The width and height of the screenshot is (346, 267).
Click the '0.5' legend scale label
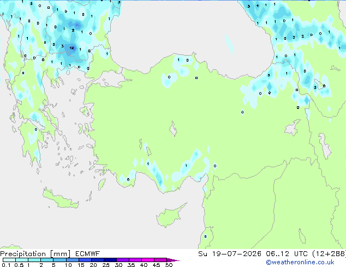[x=19, y=265]
